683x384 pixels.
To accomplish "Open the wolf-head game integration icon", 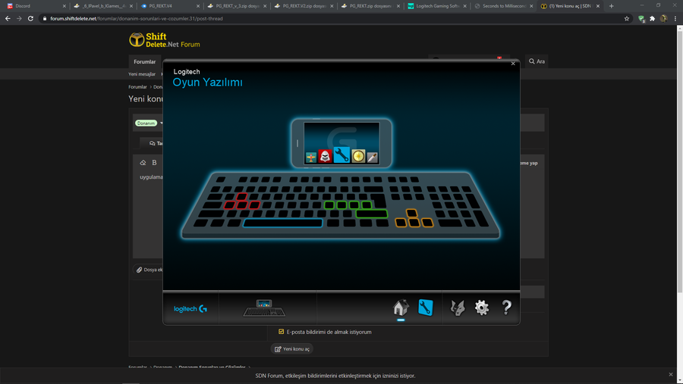I will (458, 308).
